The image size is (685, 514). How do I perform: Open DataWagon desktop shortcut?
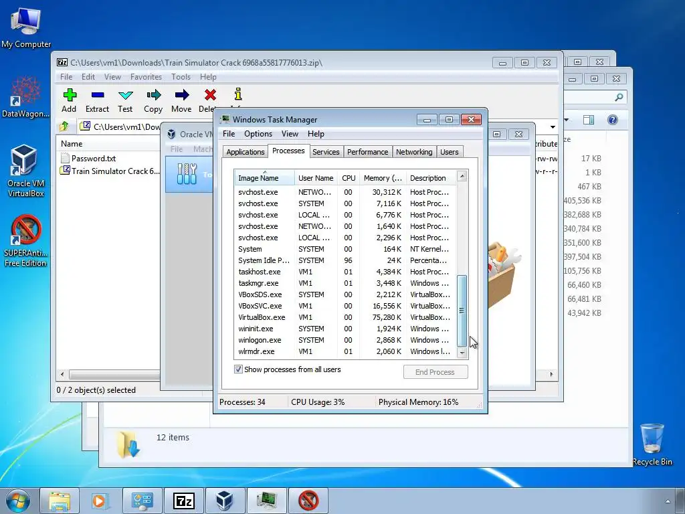pos(26,97)
